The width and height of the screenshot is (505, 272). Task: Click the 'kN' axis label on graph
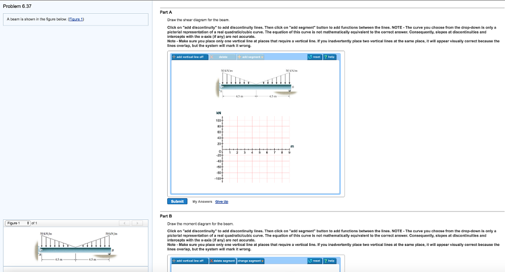(x=218, y=113)
